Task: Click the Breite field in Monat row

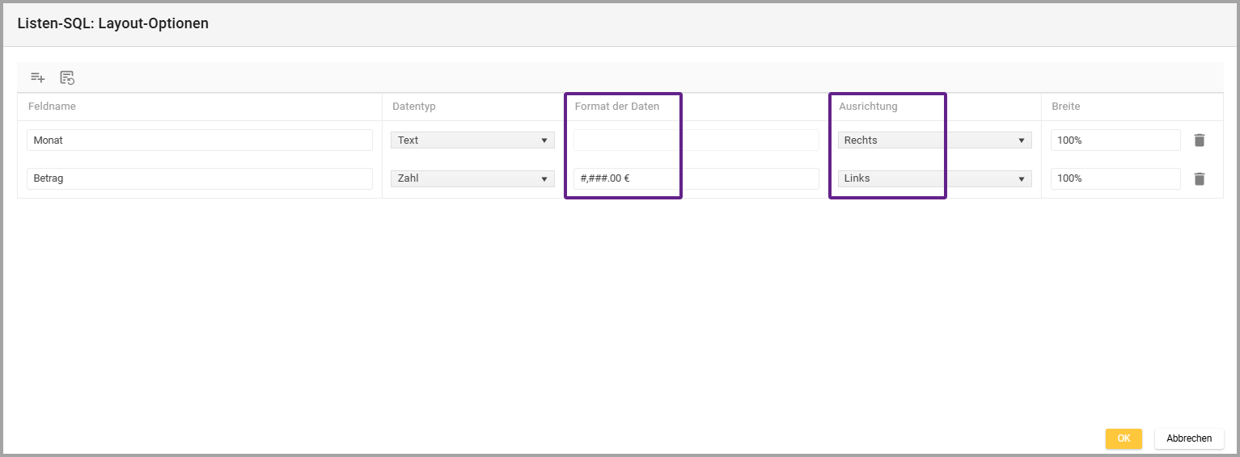Action: click(x=1115, y=140)
